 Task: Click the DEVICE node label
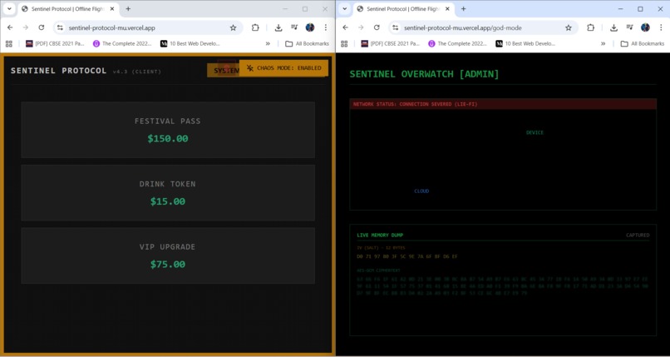pyautogui.click(x=535, y=132)
